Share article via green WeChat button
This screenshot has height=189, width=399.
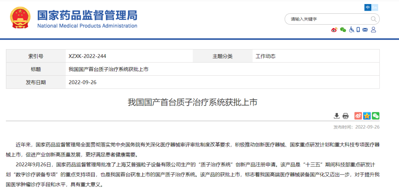376,116
